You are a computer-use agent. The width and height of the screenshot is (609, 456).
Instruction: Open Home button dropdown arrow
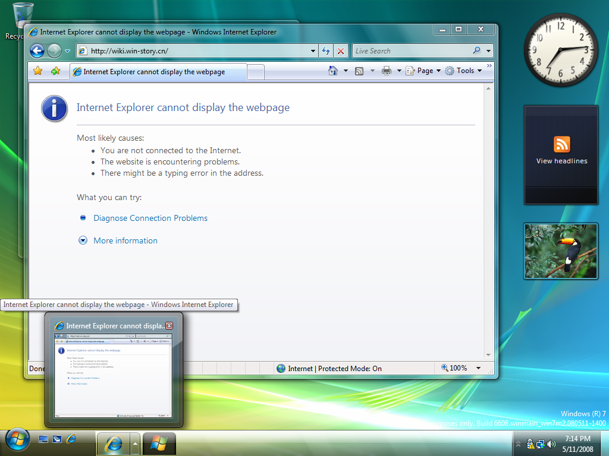point(346,71)
